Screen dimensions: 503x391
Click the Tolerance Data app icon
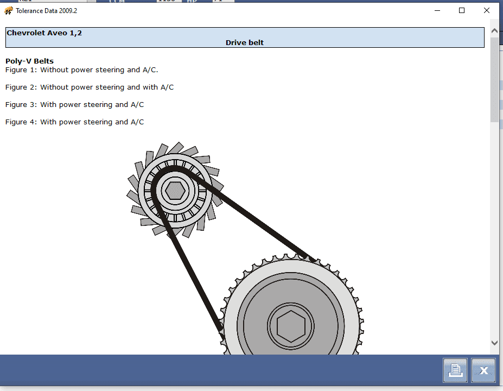(x=8, y=10)
